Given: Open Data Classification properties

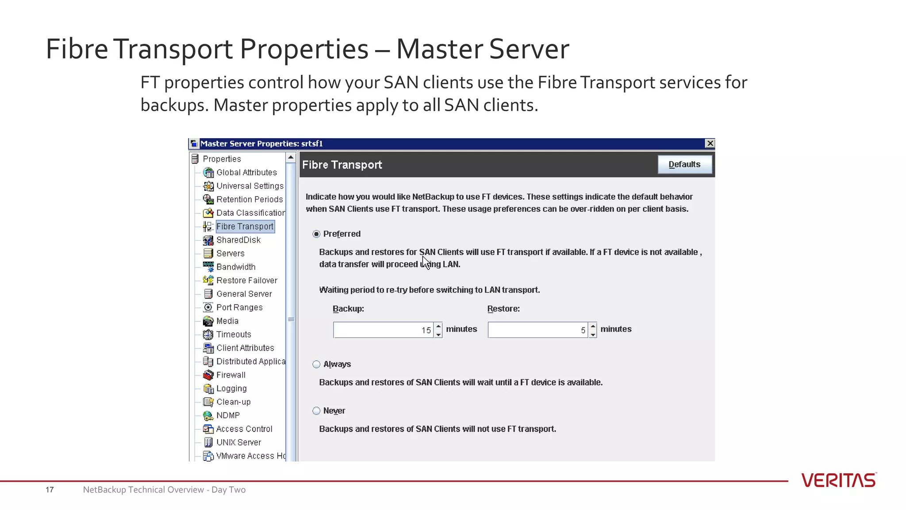Looking at the screenshot, I should 251,213.
